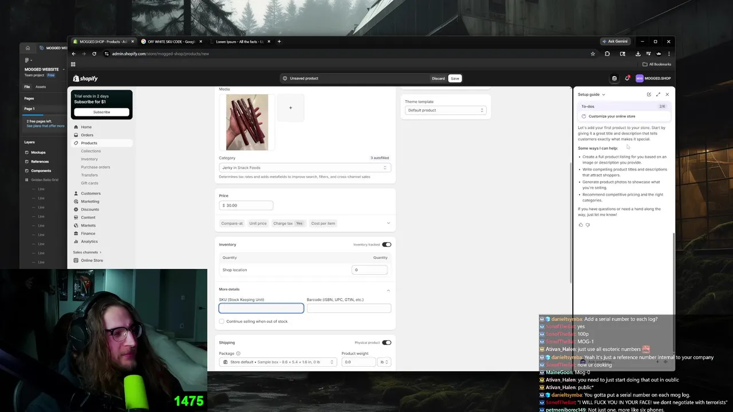Open Purchase orders under Products
Screen dimensions: 733x412
coord(96,167)
